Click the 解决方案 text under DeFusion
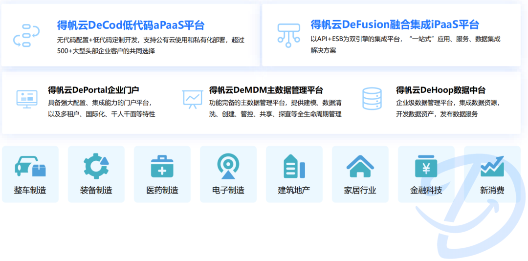The image size is (528, 261). [323, 50]
